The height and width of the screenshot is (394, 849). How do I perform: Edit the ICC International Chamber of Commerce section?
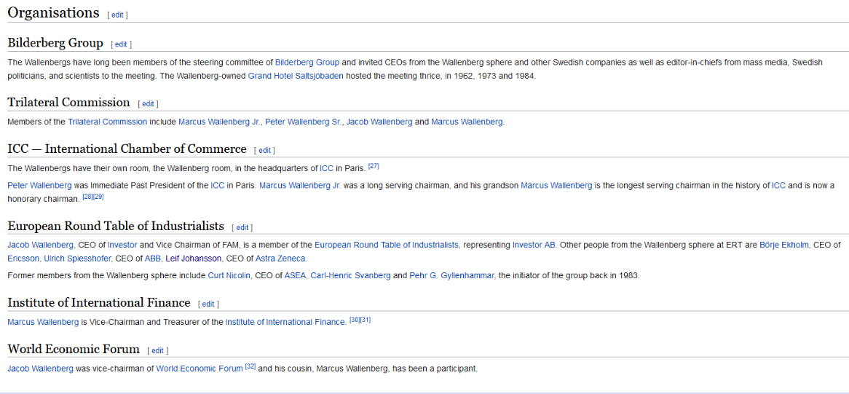265,151
